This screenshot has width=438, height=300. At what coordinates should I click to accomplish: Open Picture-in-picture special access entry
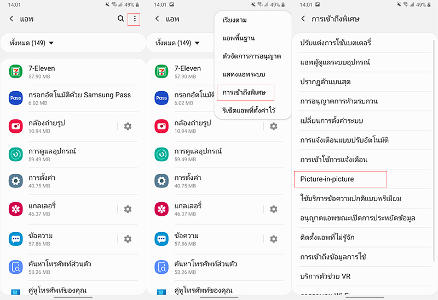[327, 179]
